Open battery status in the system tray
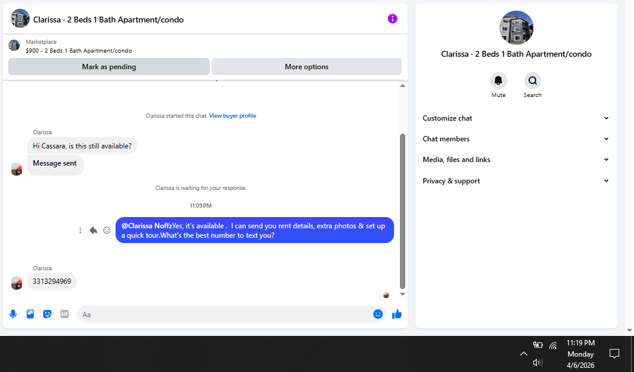Screen dimensions: 634x372 (x=538, y=345)
